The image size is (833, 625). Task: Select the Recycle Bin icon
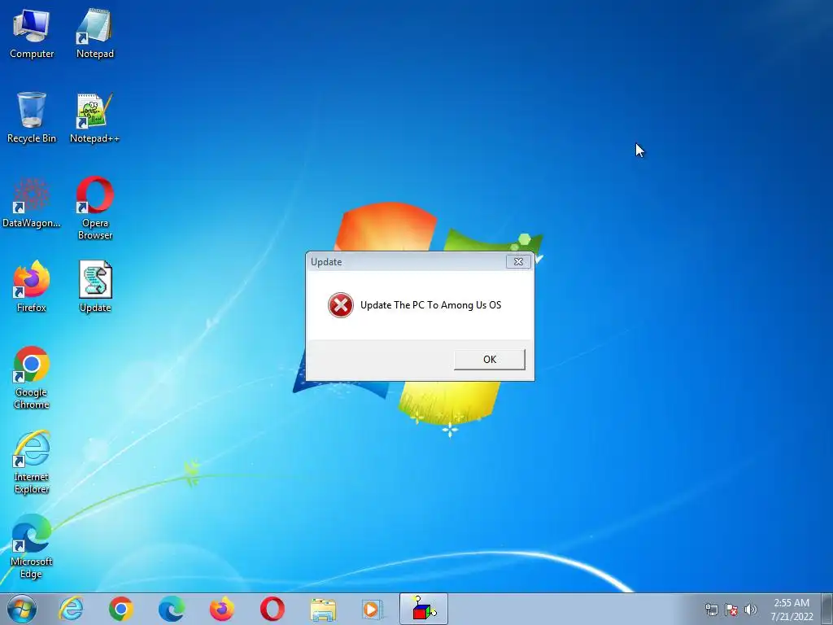coord(32,118)
